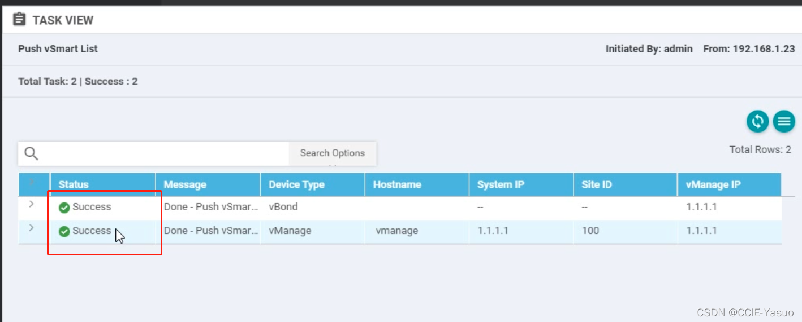This screenshot has width=802, height=322.
Task: Click the search magnifier icon
Action: click(x=31, y=153)
